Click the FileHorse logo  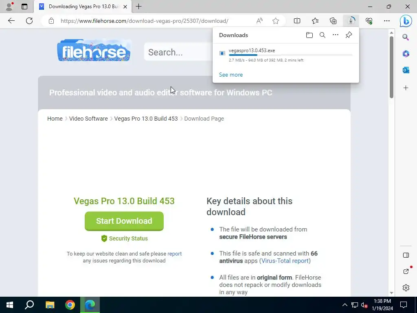point(94,50)
